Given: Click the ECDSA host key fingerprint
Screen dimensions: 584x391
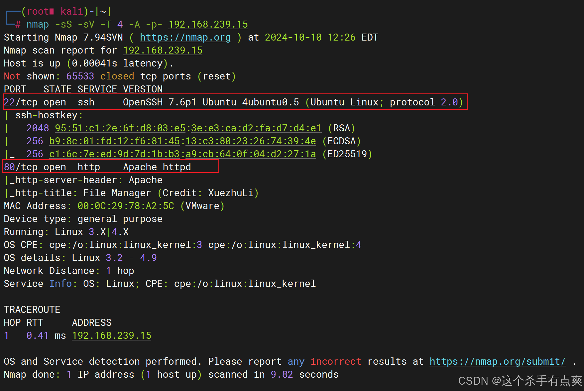Looking at the screenshot, I should coord(182,141).
